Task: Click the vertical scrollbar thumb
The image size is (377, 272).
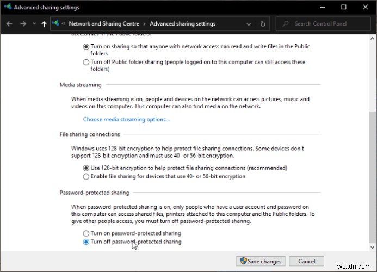Action: (373, 177)
